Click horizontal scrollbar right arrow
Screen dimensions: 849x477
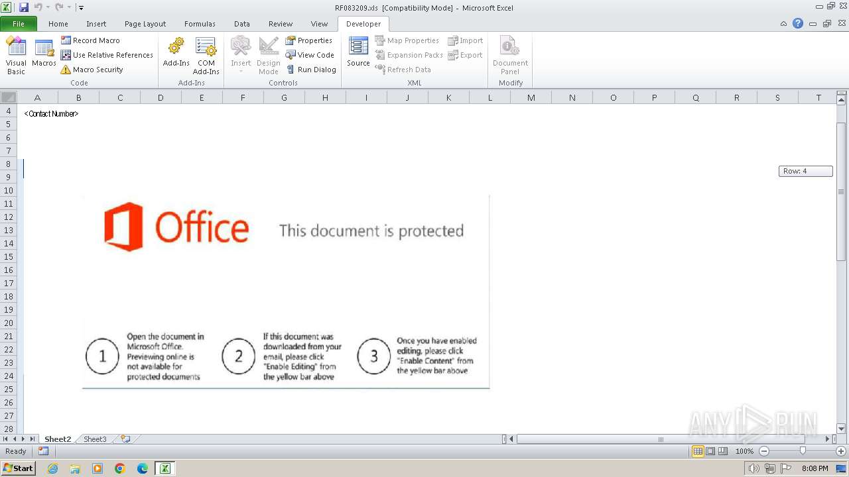(827, 439)
